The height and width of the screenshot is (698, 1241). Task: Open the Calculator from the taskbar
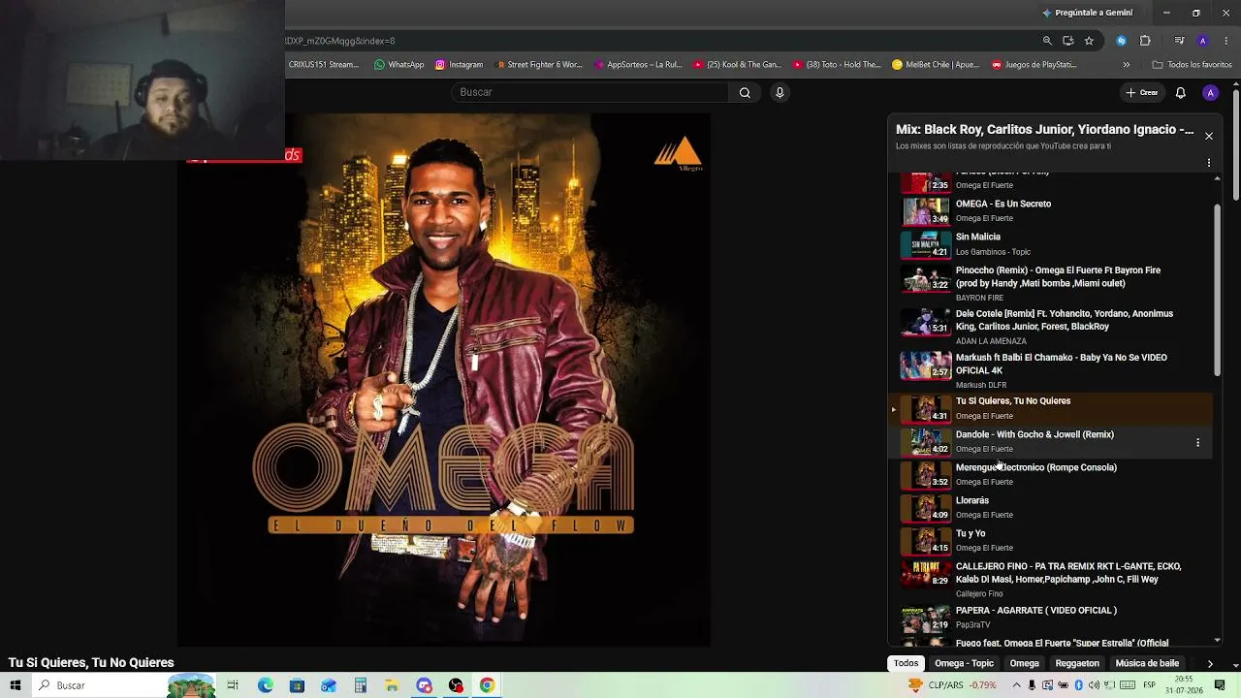point(360,685)
